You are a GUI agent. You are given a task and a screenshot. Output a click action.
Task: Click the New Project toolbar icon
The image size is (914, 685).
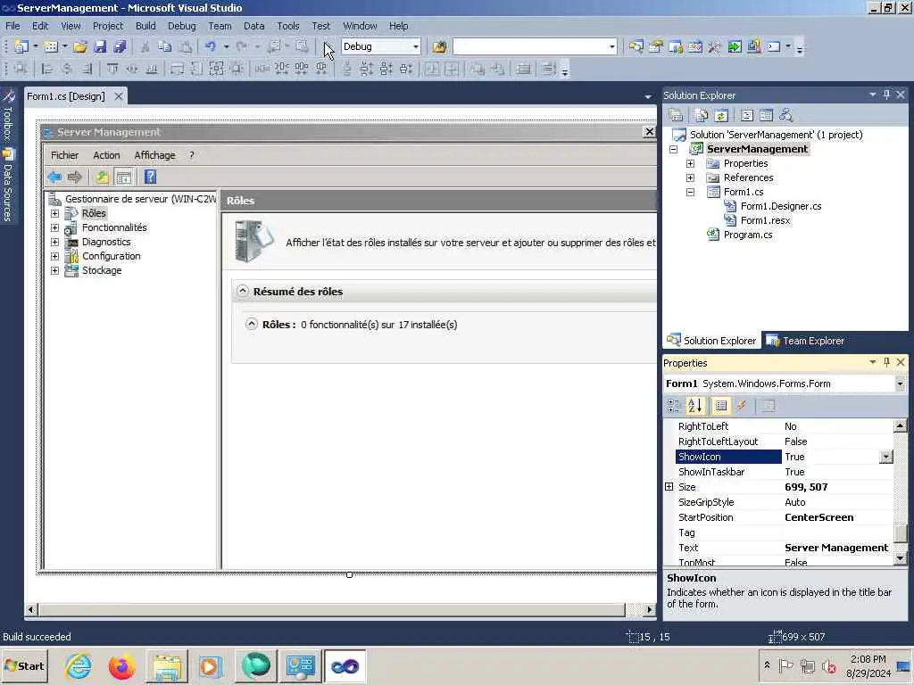click(x=21, y=46)
